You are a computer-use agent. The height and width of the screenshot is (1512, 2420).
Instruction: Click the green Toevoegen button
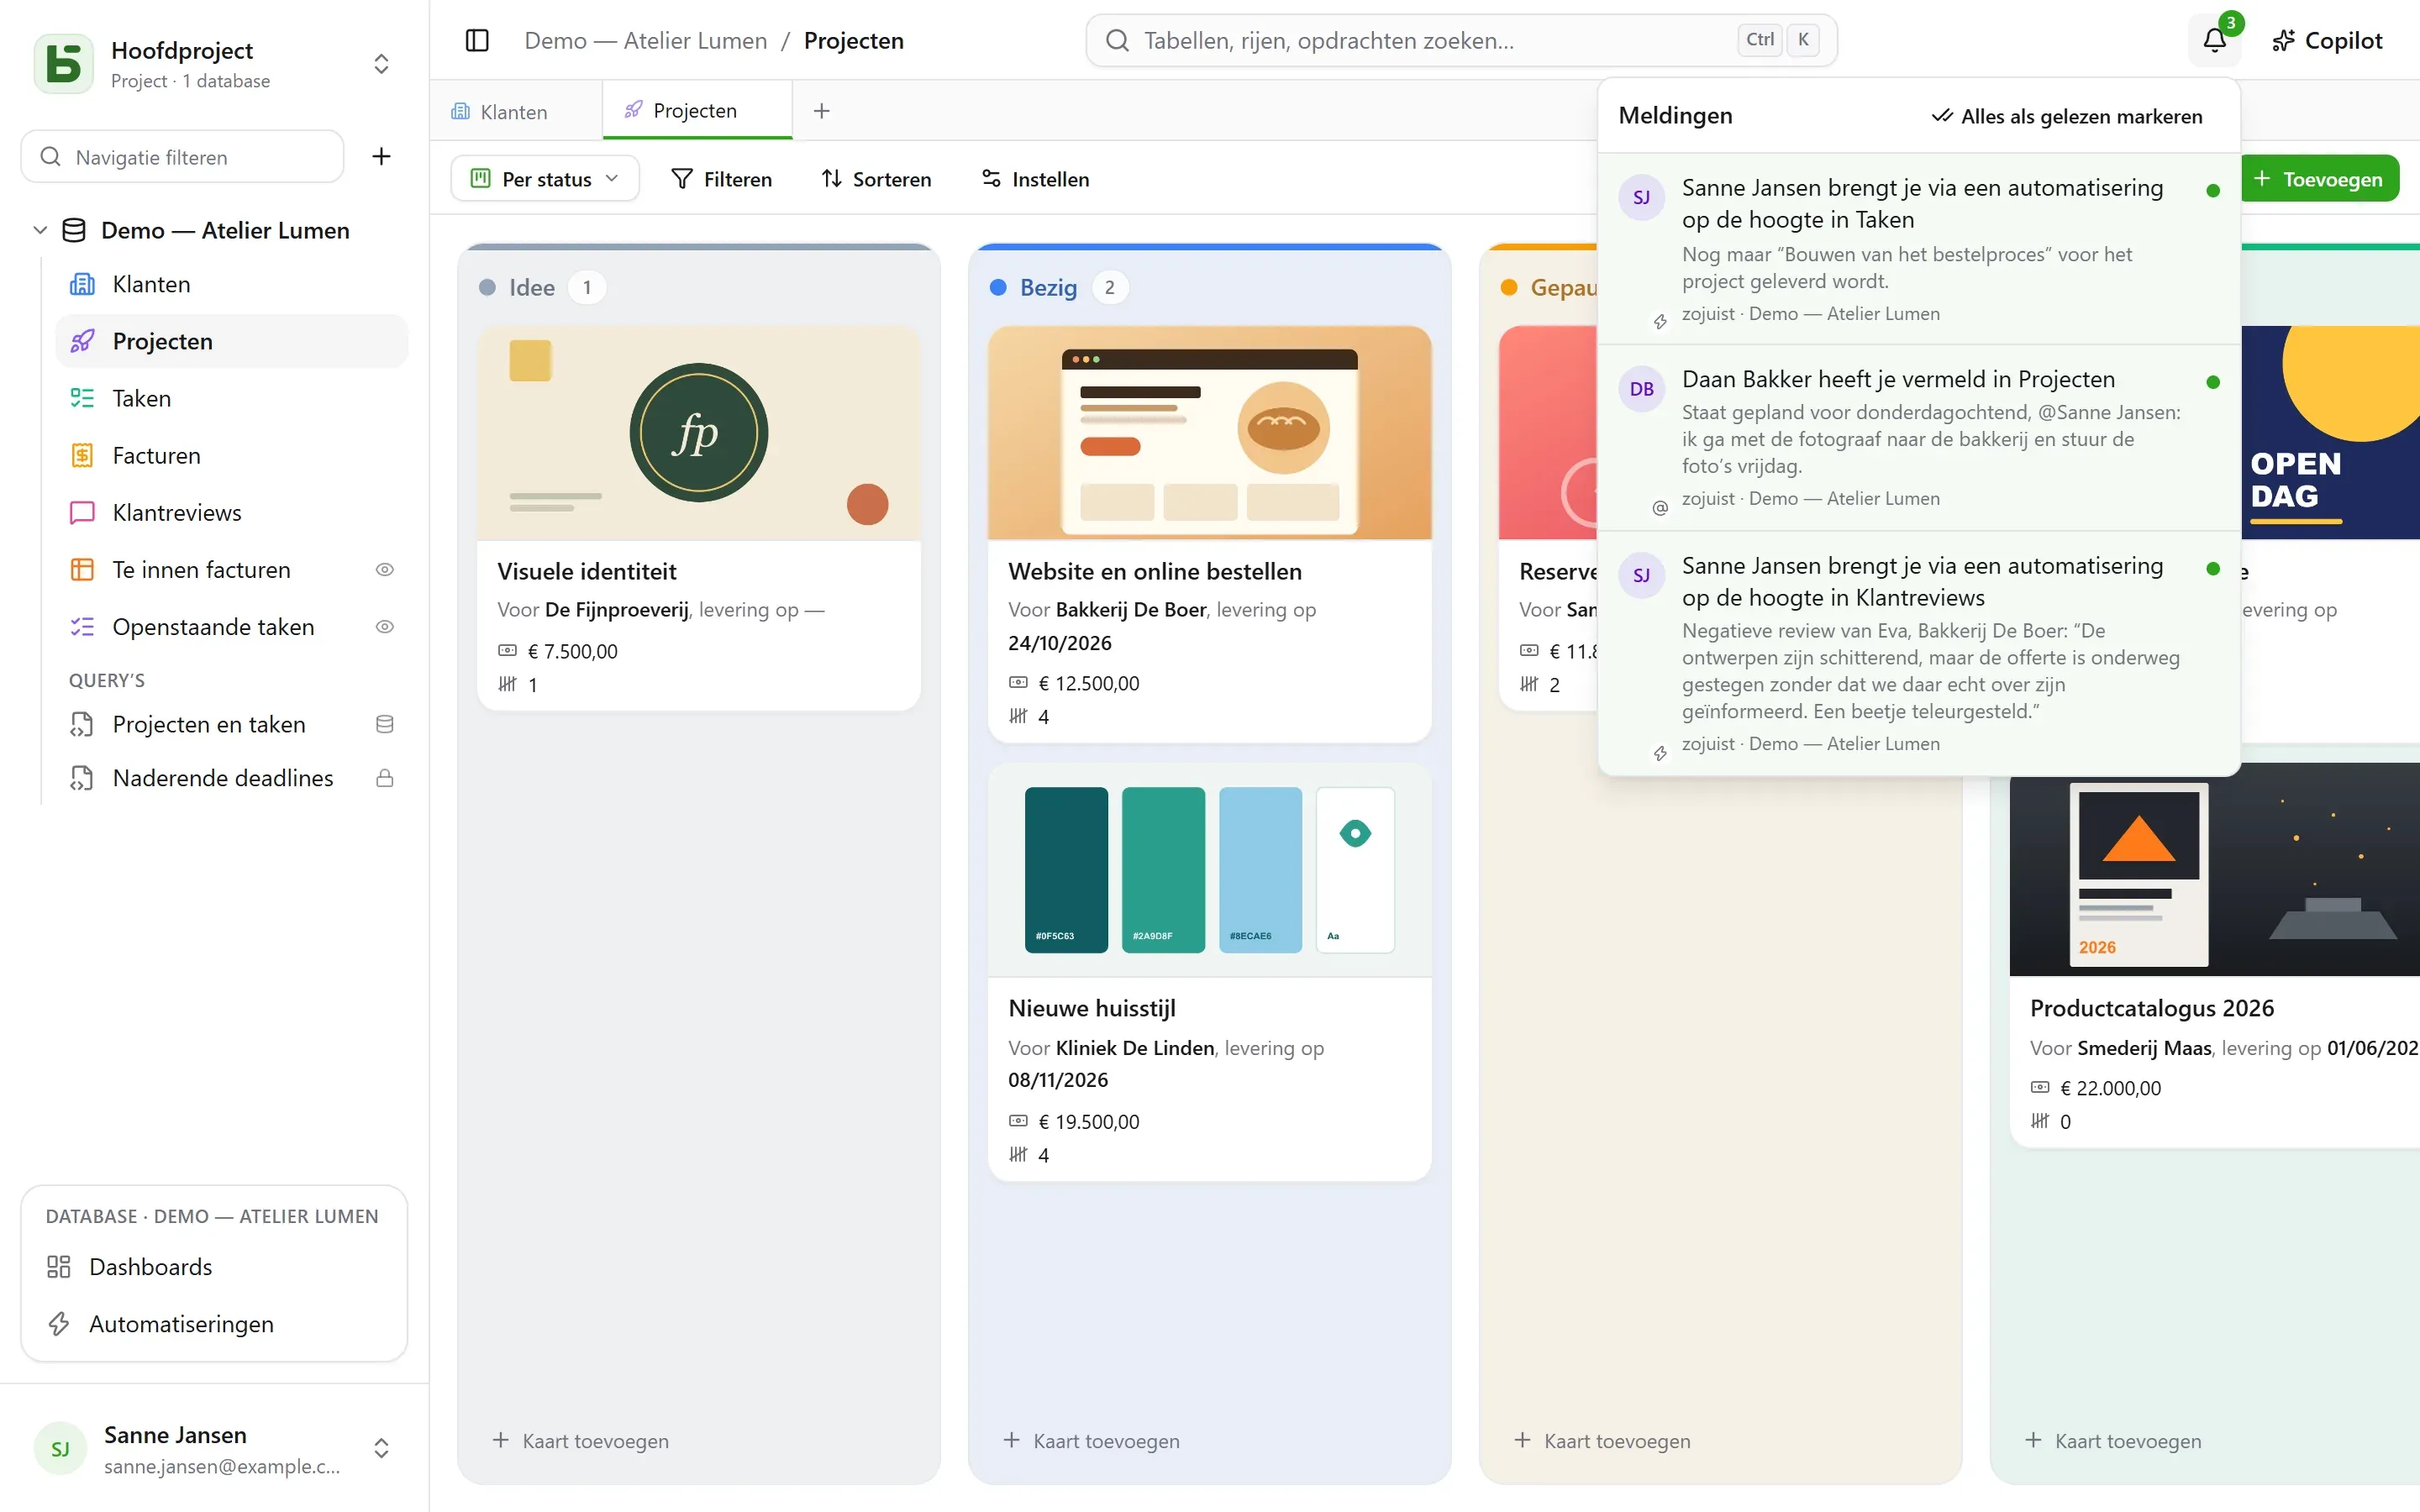pos(2318,179)
